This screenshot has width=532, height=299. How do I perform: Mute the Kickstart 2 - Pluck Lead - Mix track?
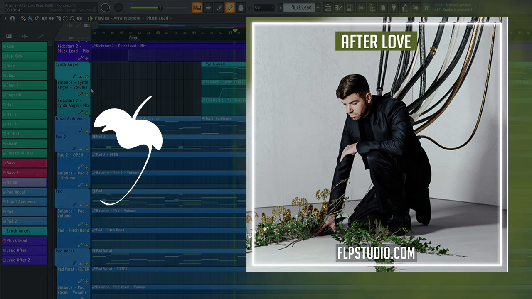point(86,59)
